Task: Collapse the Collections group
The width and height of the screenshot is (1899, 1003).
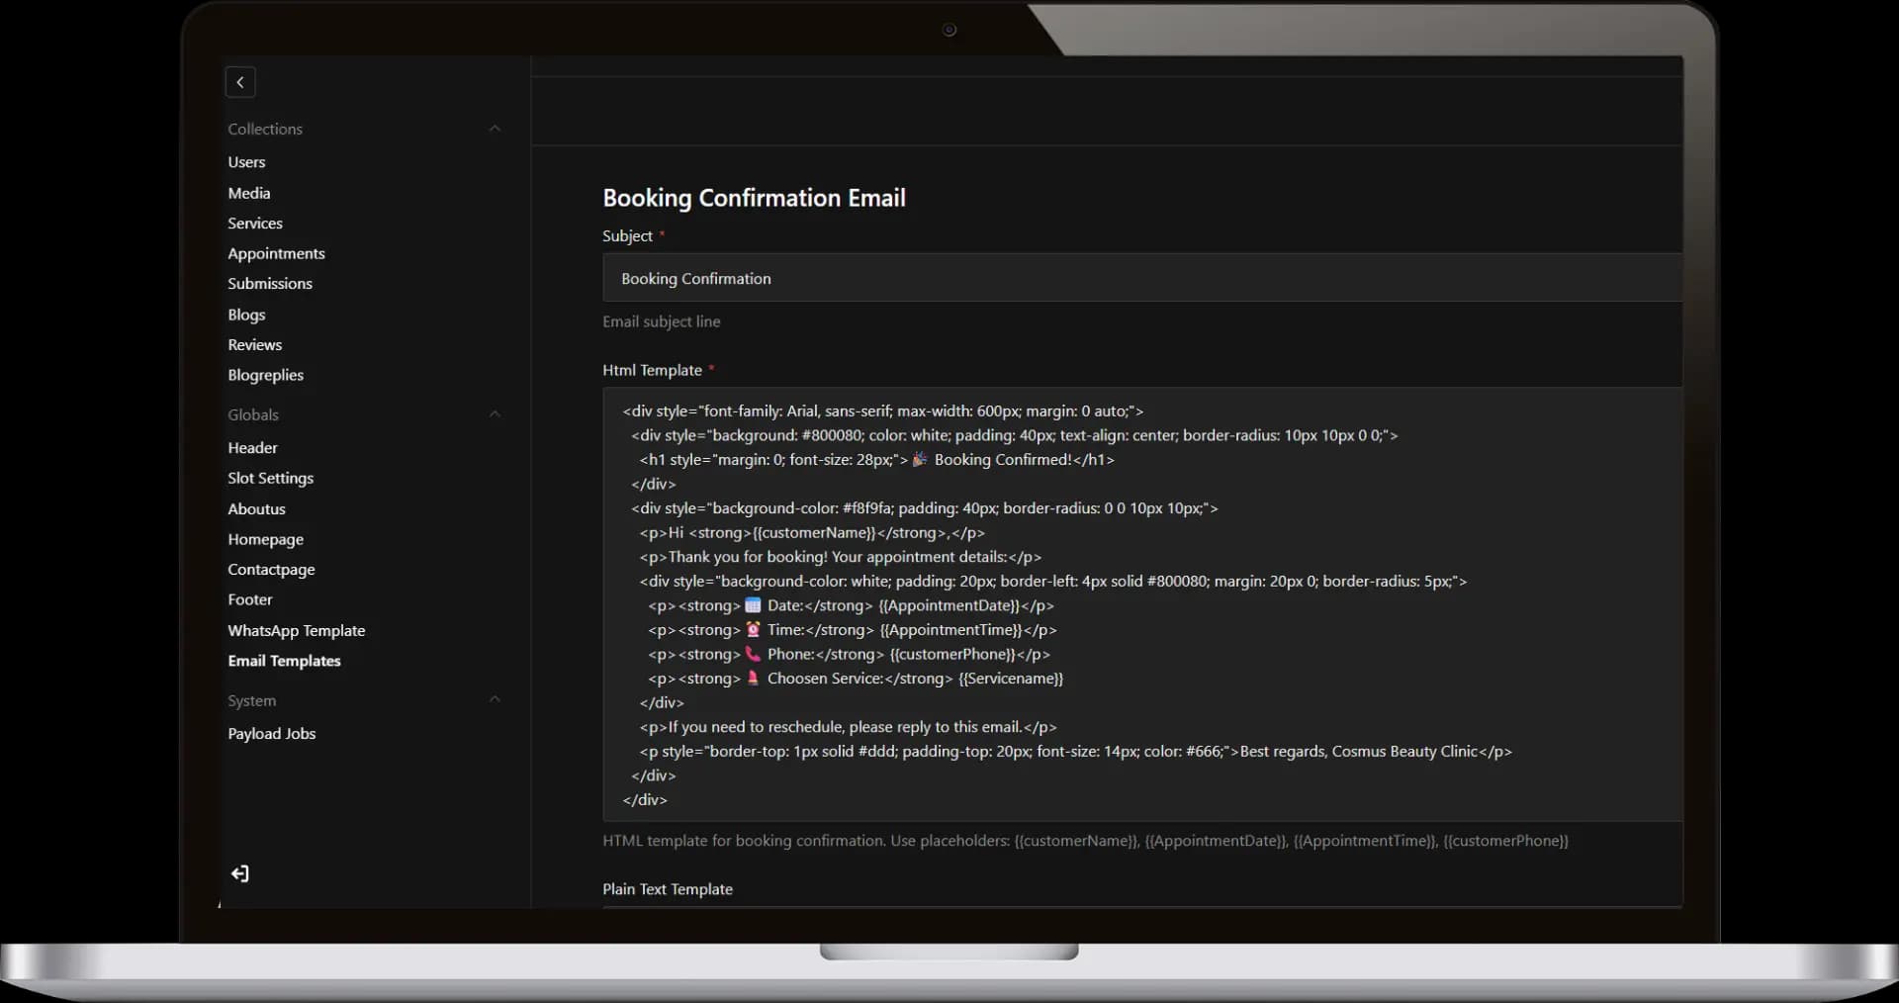Action: [x=495, y=129]
